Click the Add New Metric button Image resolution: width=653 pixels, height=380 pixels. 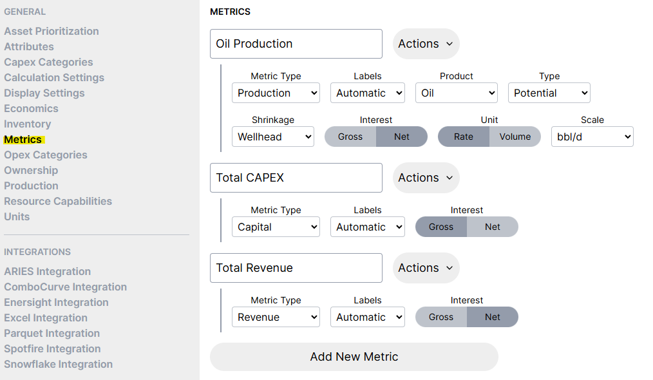(x=354, y=356)
